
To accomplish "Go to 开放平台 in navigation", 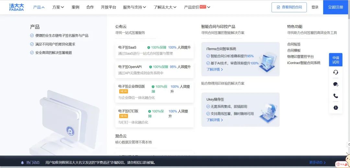I will tap(108, 7).
